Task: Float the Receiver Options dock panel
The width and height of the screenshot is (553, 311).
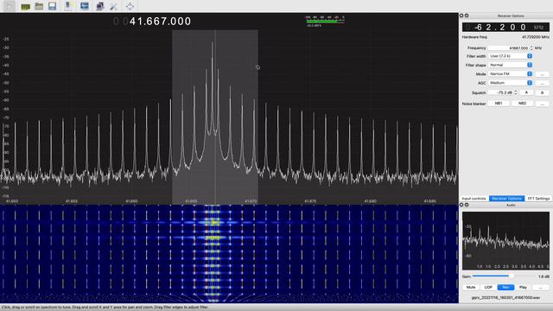Action: point(467,16)
